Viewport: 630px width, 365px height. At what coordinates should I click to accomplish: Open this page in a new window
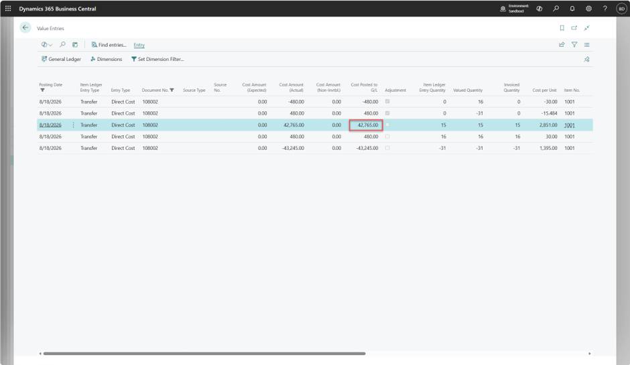point(574,27)
